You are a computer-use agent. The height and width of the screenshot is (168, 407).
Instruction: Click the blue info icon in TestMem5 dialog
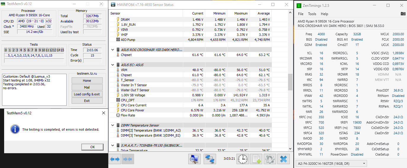click(x=15, y=129)
